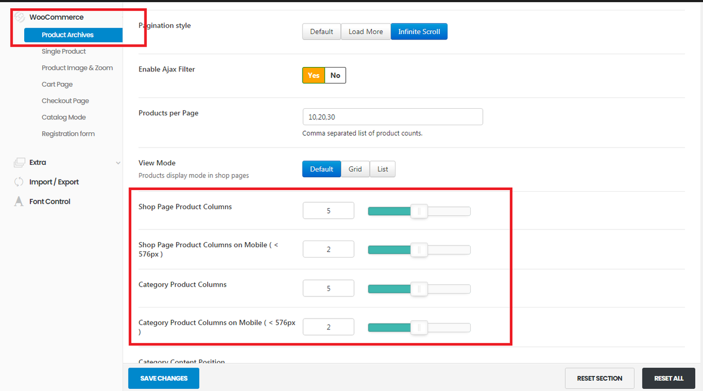
Task: Click 'Products display mode in shop pages' description
Action: [x=194, y=176]
